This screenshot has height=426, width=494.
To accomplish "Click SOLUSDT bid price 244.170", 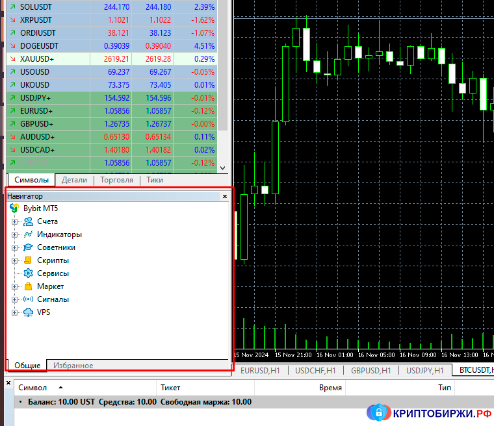I will 116,7.
